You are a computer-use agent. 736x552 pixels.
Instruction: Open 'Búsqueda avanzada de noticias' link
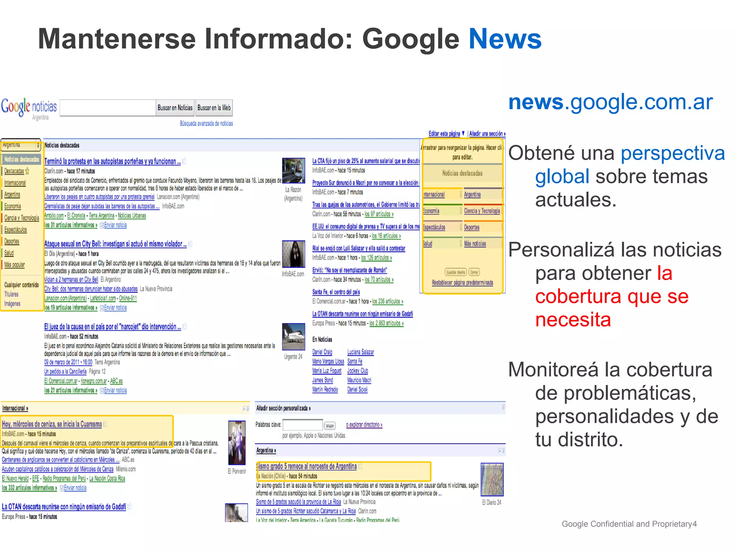click(206, 124)
